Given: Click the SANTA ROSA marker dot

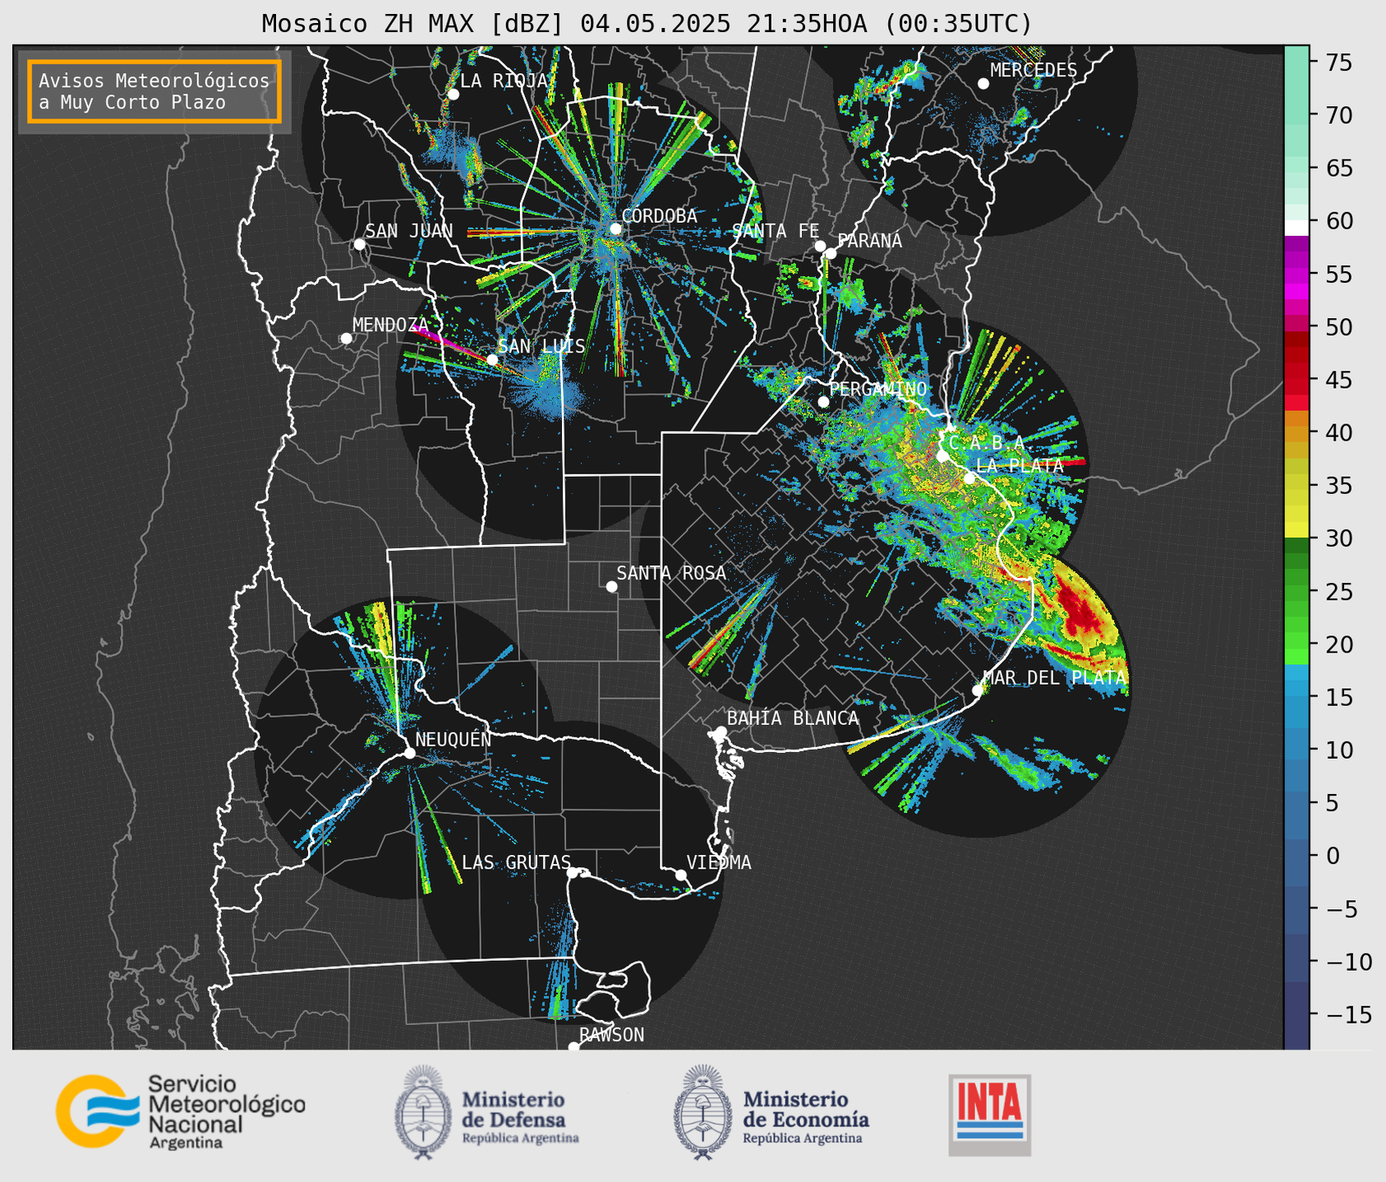Looking at the screenshot, I should point(611,586).
